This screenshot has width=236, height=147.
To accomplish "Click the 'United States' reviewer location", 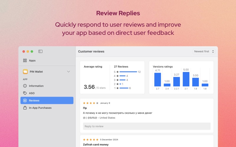I will click(x=107, y=118).
